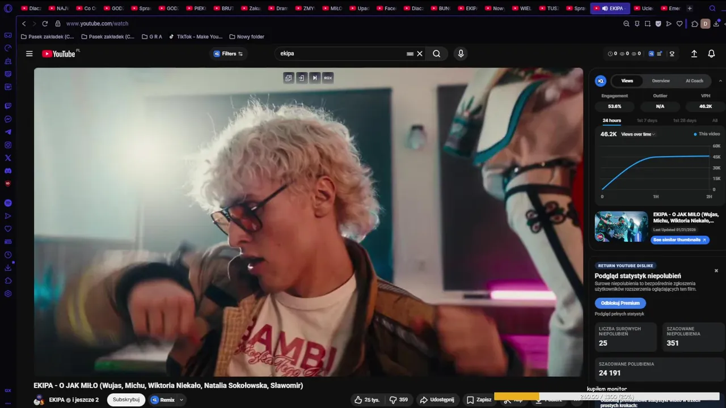Viewport: 726px width, 408px height.
Task: Click Odblokuj Premium button
Action: 620,303
